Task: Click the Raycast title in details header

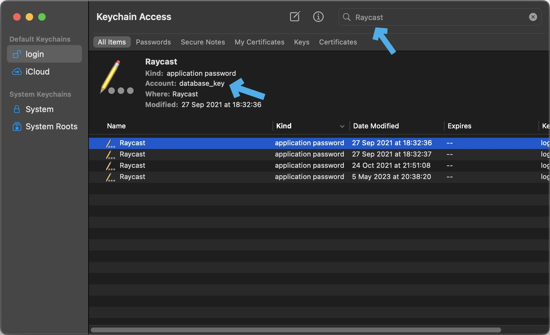Action: point(161,62)
